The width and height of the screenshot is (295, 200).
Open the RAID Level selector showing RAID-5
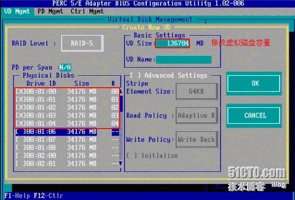point(82,43)
